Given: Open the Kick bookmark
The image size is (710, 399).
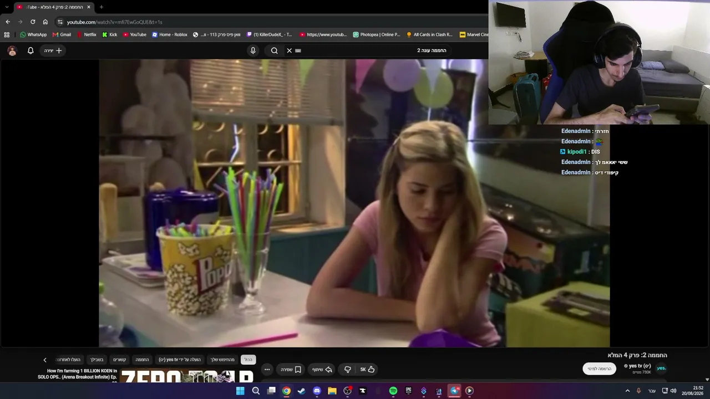Looking at the screenshot, I should coord(109,34).
